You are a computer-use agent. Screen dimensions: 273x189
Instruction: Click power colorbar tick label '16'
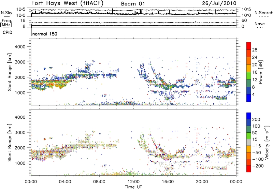255,72
